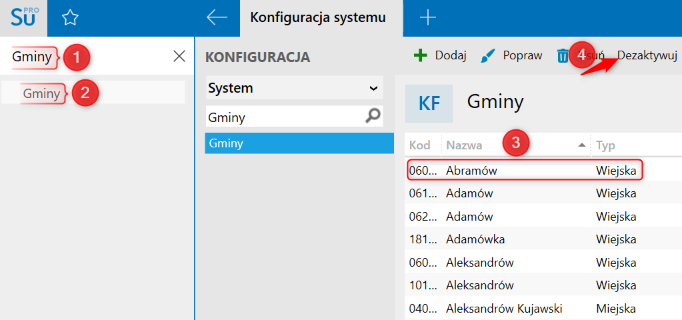
Task: Clear the Gminy search with X icon
Action: [x=179, y=57]
